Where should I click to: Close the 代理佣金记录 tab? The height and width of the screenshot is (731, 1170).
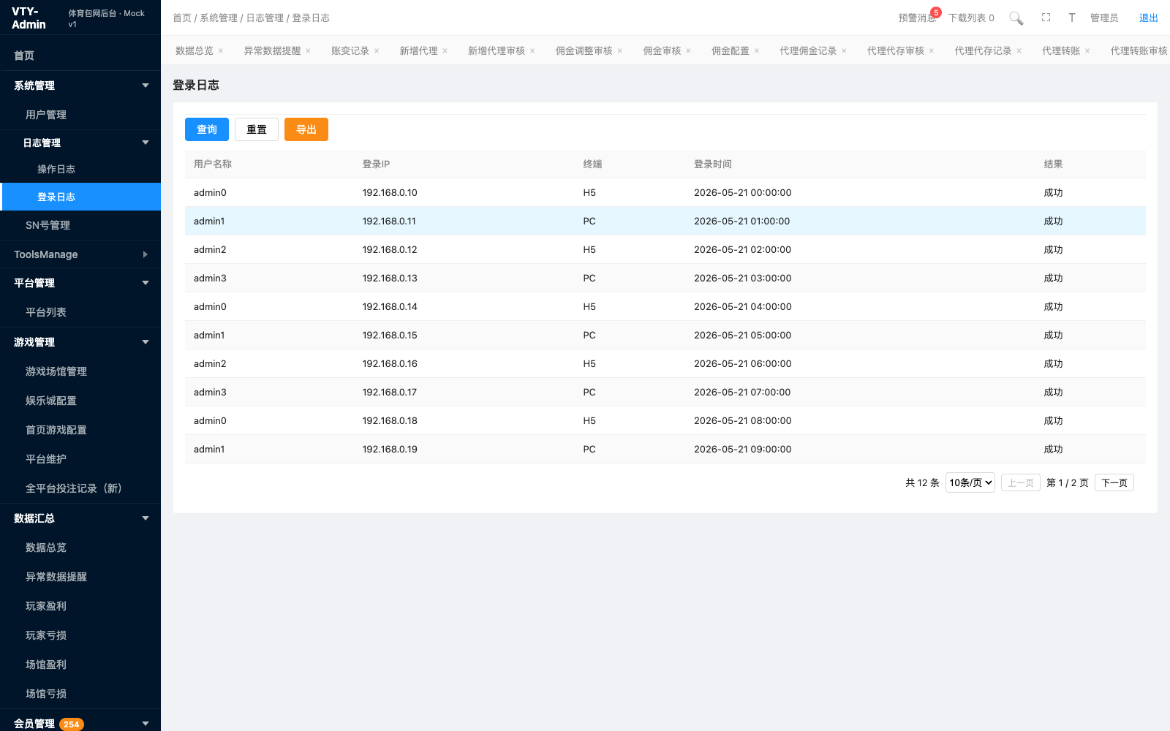pos(844,51)
